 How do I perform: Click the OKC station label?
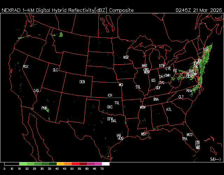coord(110,107)
